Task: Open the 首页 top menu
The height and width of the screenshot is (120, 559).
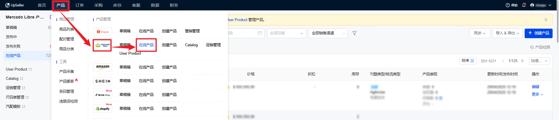Action: 42,5
